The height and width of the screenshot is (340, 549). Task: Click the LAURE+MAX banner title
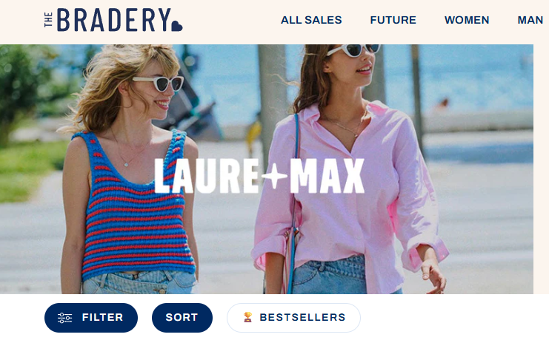(x=259, y=176)
